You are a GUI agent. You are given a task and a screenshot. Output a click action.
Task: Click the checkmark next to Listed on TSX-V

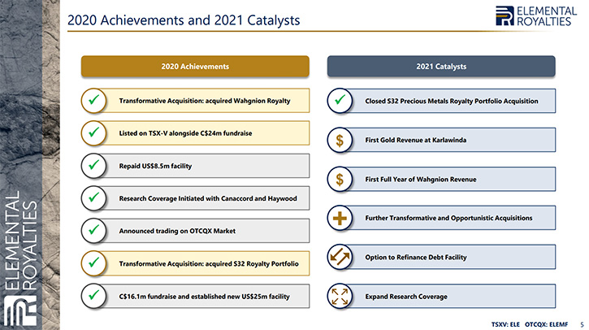tap(94, 133)
